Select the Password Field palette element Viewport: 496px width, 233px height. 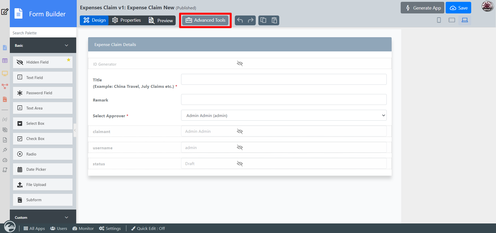[43, 93]
